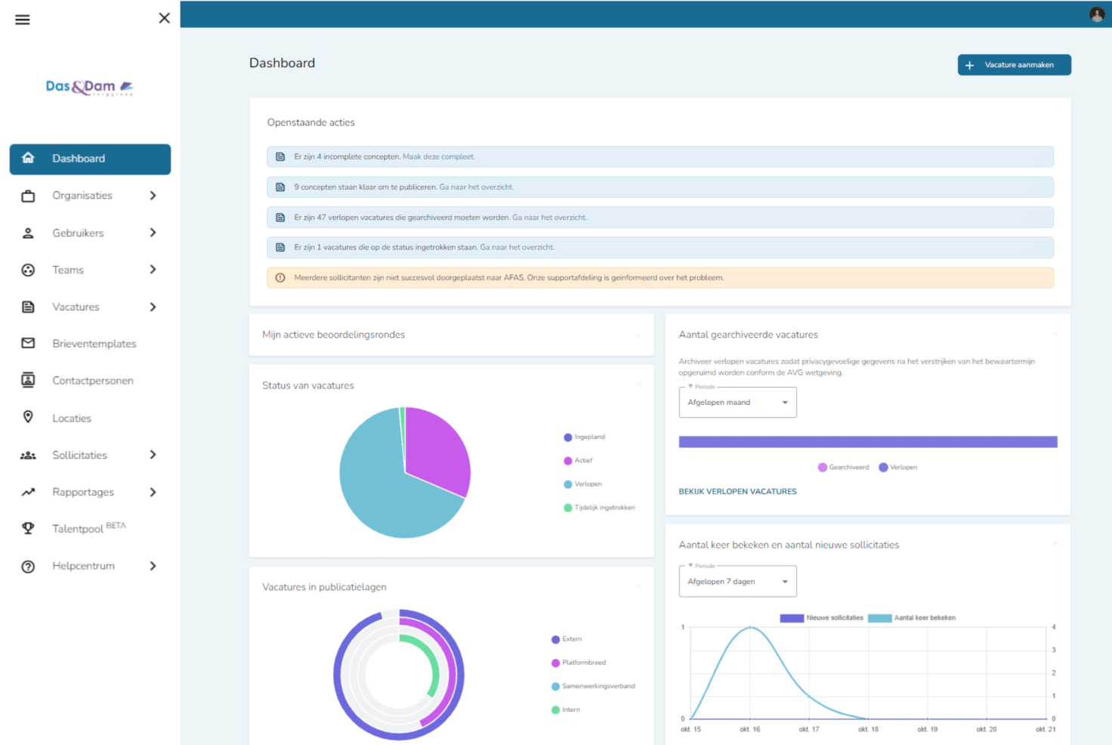This screenshot has width=1112, height=745.
Task: Click the purple Verlopen progress bar
Action: (868, 442)
